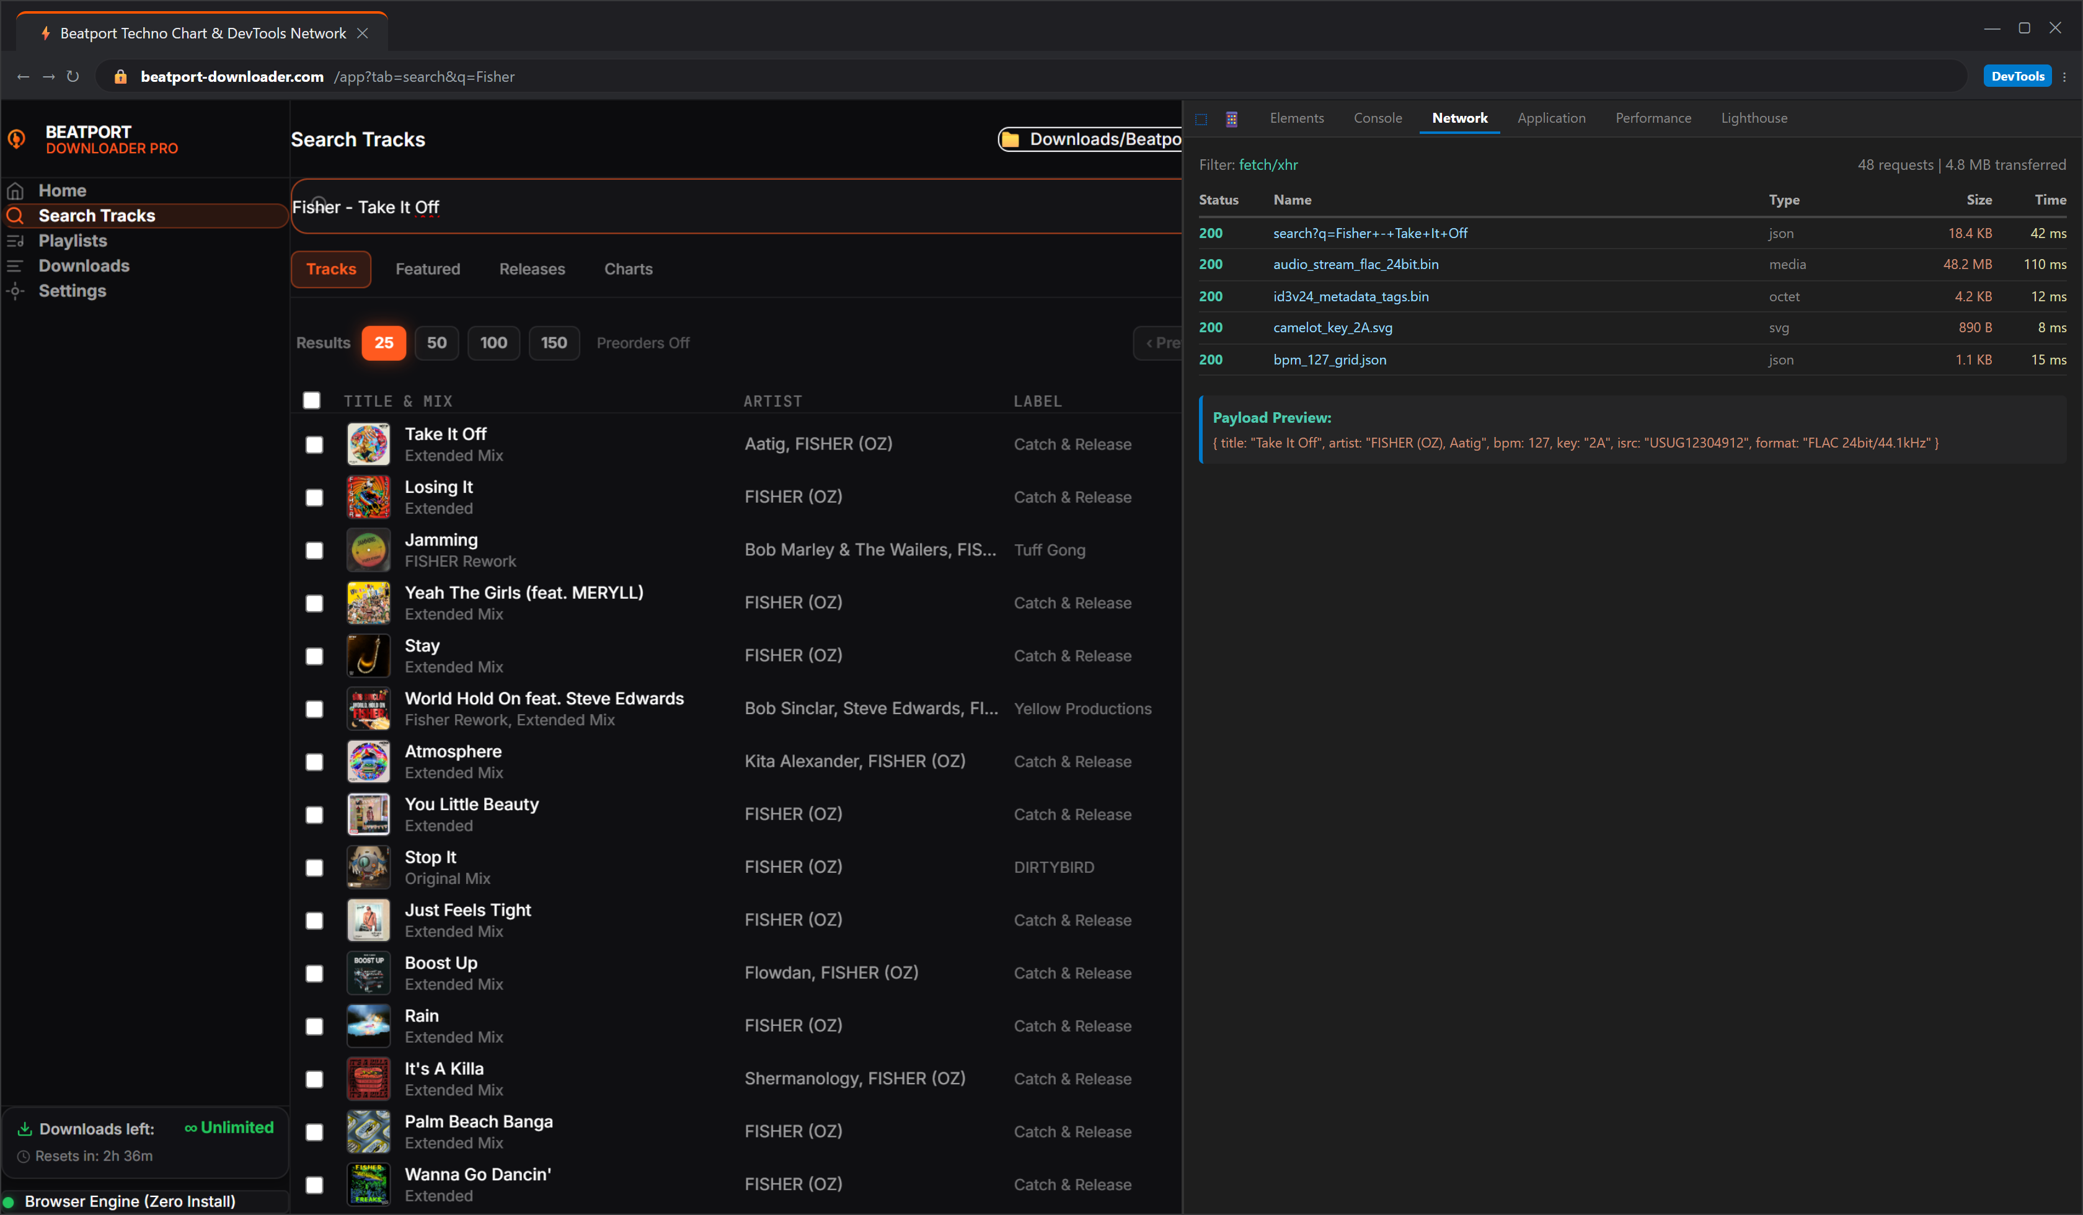The width and height of the screenshot is (2083, 1215).
Task: Click the browser forward arrow
Action: pos(49,77)
